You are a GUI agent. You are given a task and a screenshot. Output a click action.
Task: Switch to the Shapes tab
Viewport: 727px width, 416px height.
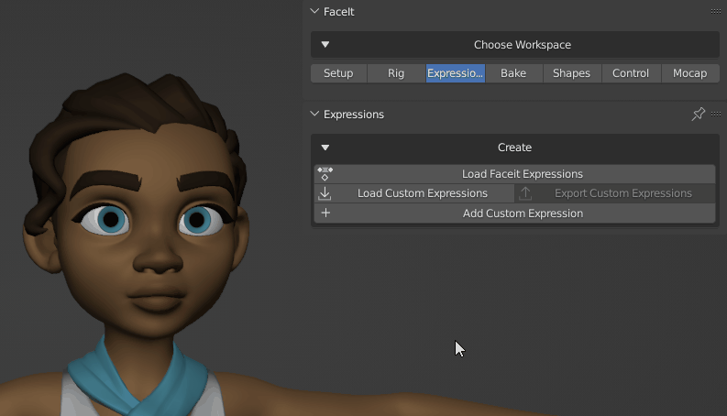571,73
